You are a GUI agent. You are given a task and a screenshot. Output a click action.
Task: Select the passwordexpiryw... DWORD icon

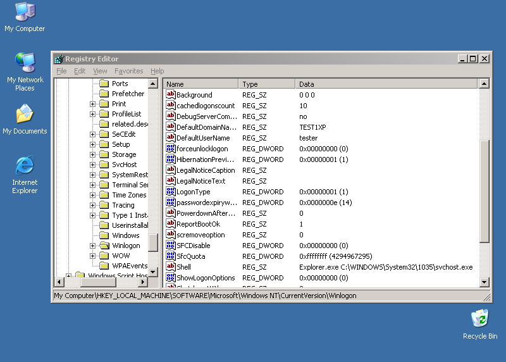(x=170, y=202)
